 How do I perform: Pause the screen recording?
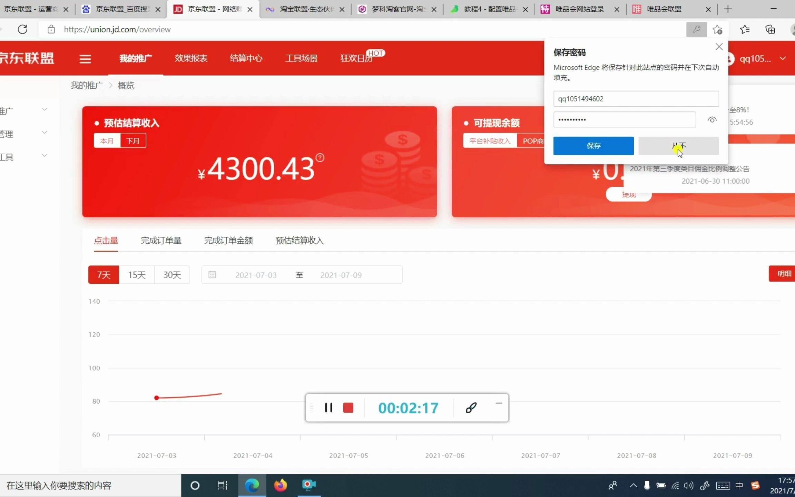[328, 408]
